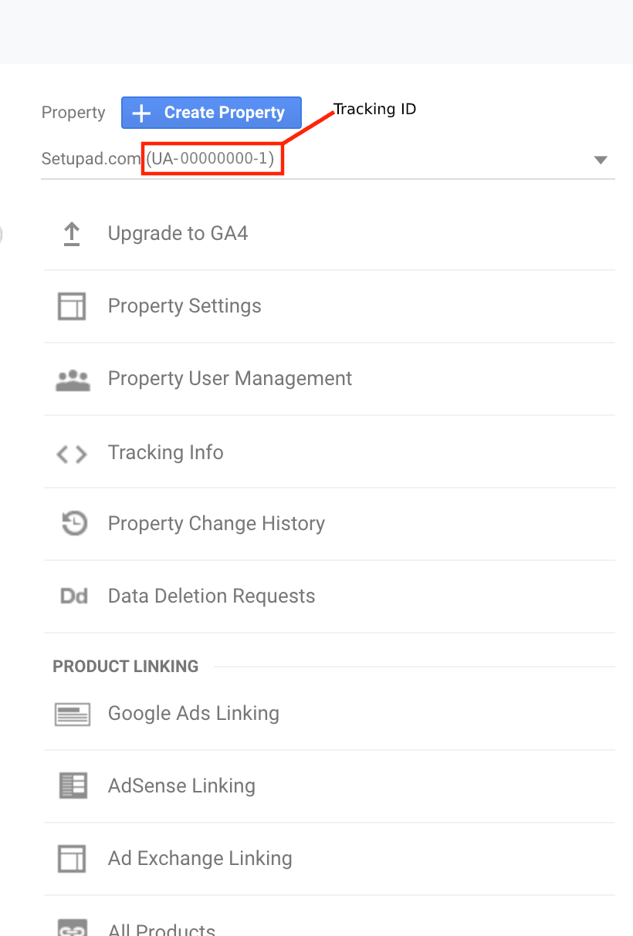Click the Google Ads Linking icon
Viewport: 633px width, 936px height.
click(72, 712)
